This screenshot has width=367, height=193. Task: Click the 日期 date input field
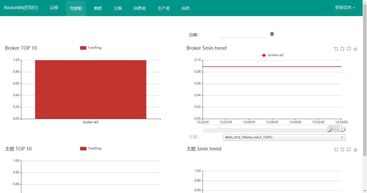point(243,35)
